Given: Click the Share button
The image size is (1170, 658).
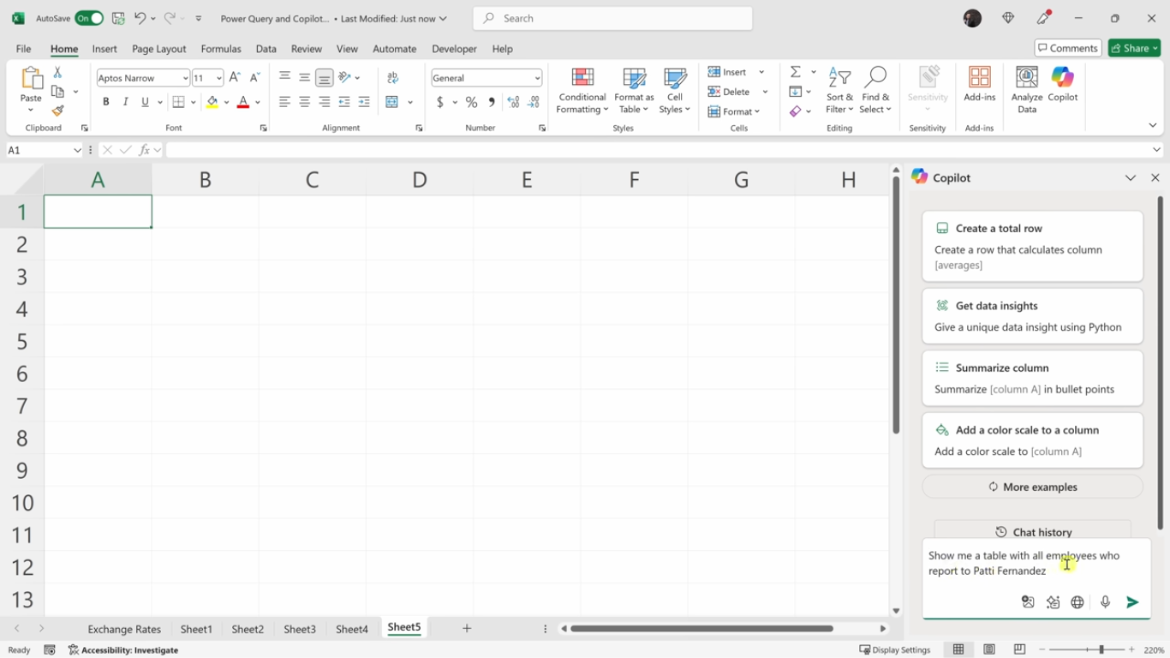Looking at the screenshot, I should (x=1134, y=48).
